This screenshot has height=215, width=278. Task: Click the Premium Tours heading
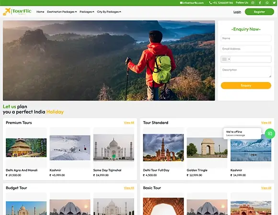point(19,123)
